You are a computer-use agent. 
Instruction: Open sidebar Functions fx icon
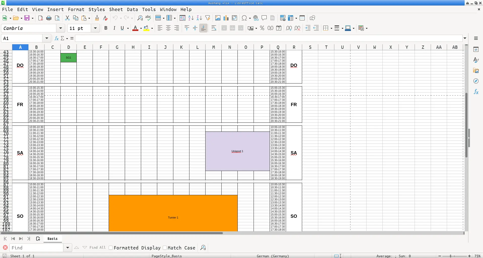coord(476,92)
